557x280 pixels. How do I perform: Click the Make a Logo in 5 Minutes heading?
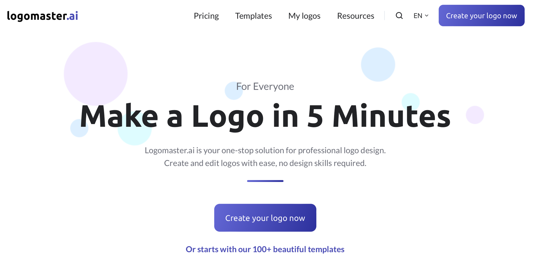click(x=265, y=116)
